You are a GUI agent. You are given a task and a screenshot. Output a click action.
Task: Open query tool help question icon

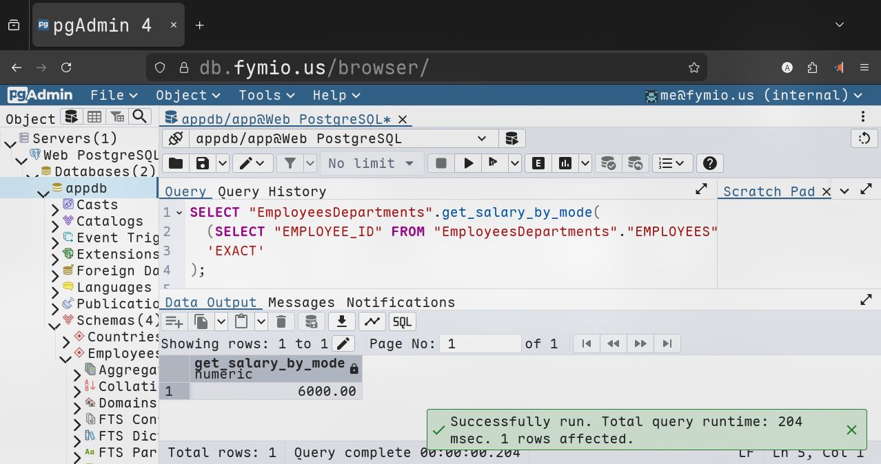coord(710,163)
